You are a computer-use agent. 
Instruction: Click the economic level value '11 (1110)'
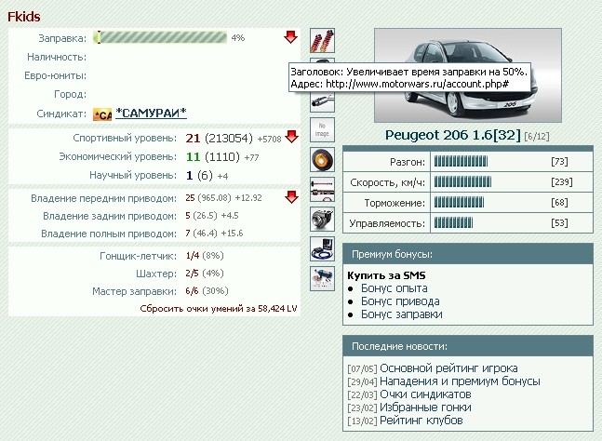[x=213, y=157]
